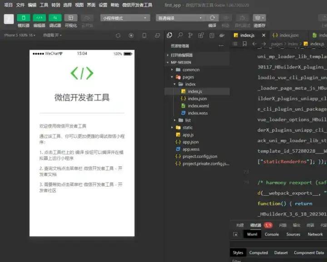Viewport: 327px width, 262px height.
Task: Click the docker whale icon
Action: [x=222, y=35]
